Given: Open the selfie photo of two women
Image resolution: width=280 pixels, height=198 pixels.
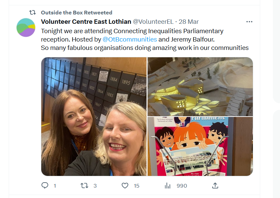Looking at the screenshot, I should pos(94,117).
